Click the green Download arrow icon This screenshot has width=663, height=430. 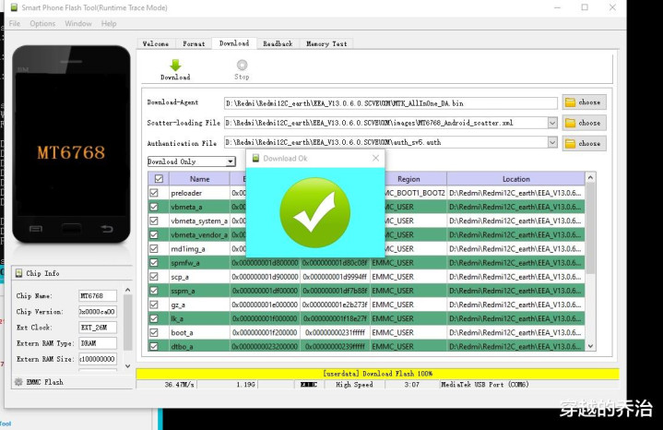(175, 66)
